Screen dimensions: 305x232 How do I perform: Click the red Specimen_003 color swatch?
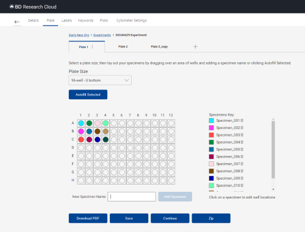coord(211,135)
